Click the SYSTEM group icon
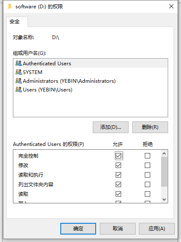The width and height of the screenshot is (181, 242). tap(19, 72)
